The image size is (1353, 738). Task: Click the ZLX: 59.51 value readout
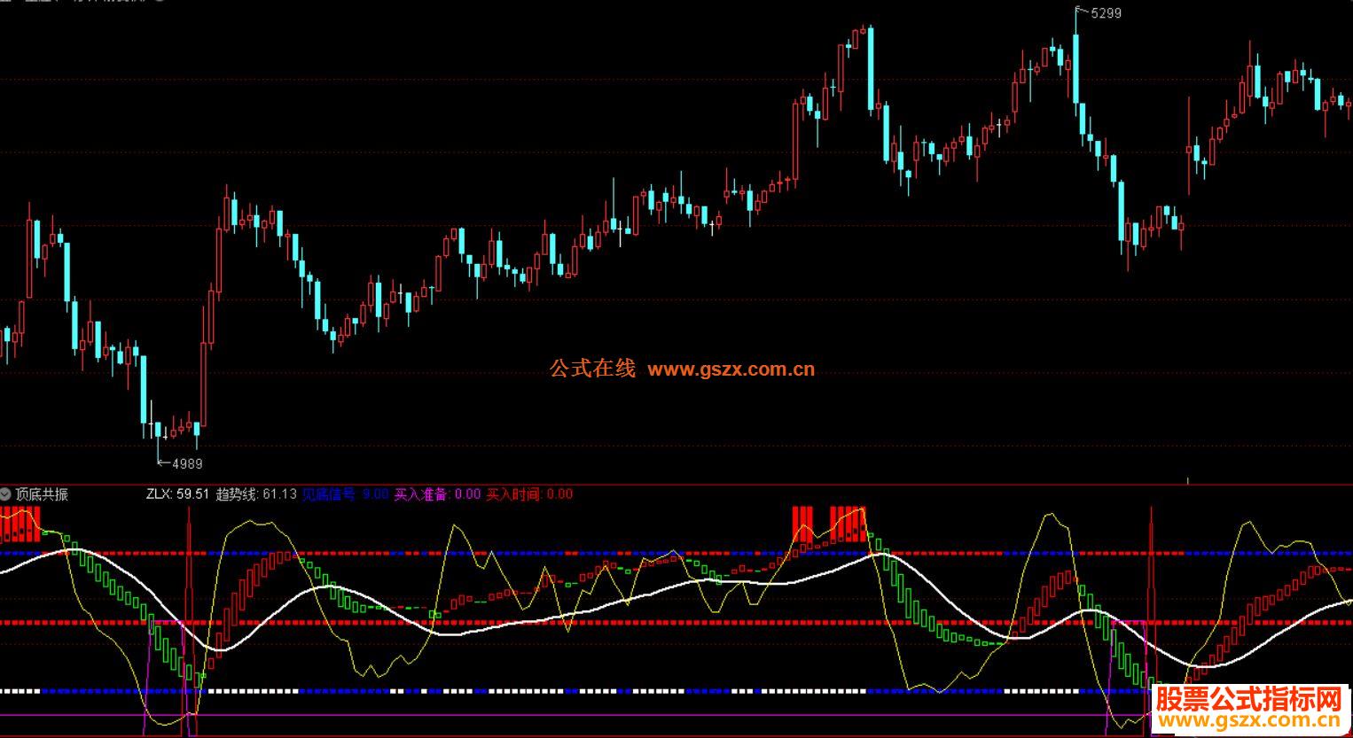click(177, 494)
